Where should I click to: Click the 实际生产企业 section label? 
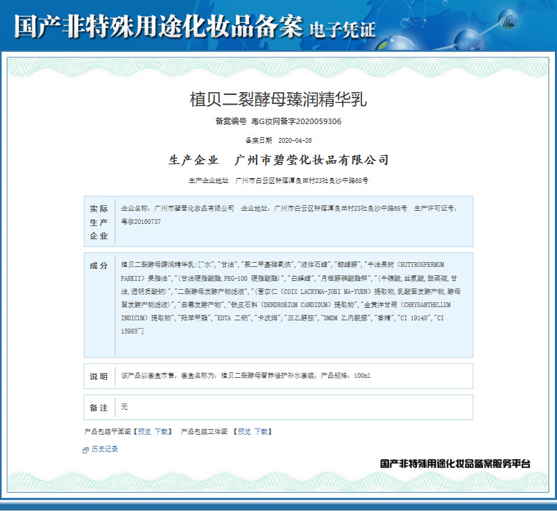tap(98, 222)
